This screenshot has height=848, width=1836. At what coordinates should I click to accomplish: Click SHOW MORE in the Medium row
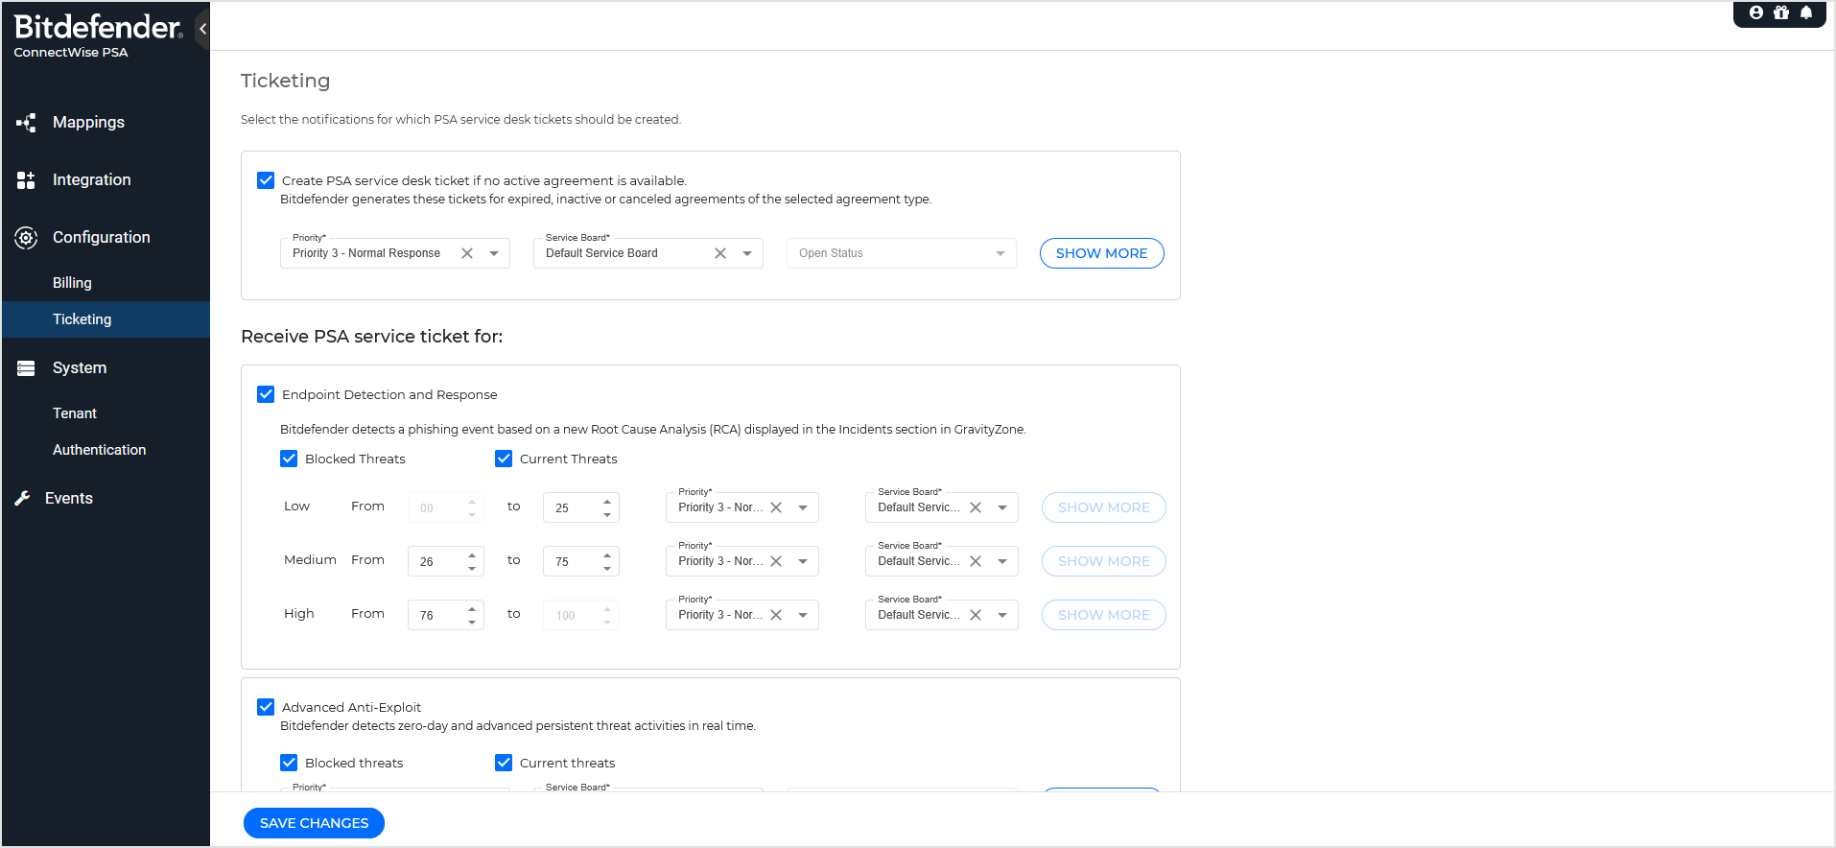(x=1104, y=561)
